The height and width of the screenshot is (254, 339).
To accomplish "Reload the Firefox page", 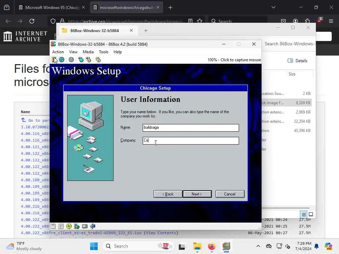I will pos(32,21).
